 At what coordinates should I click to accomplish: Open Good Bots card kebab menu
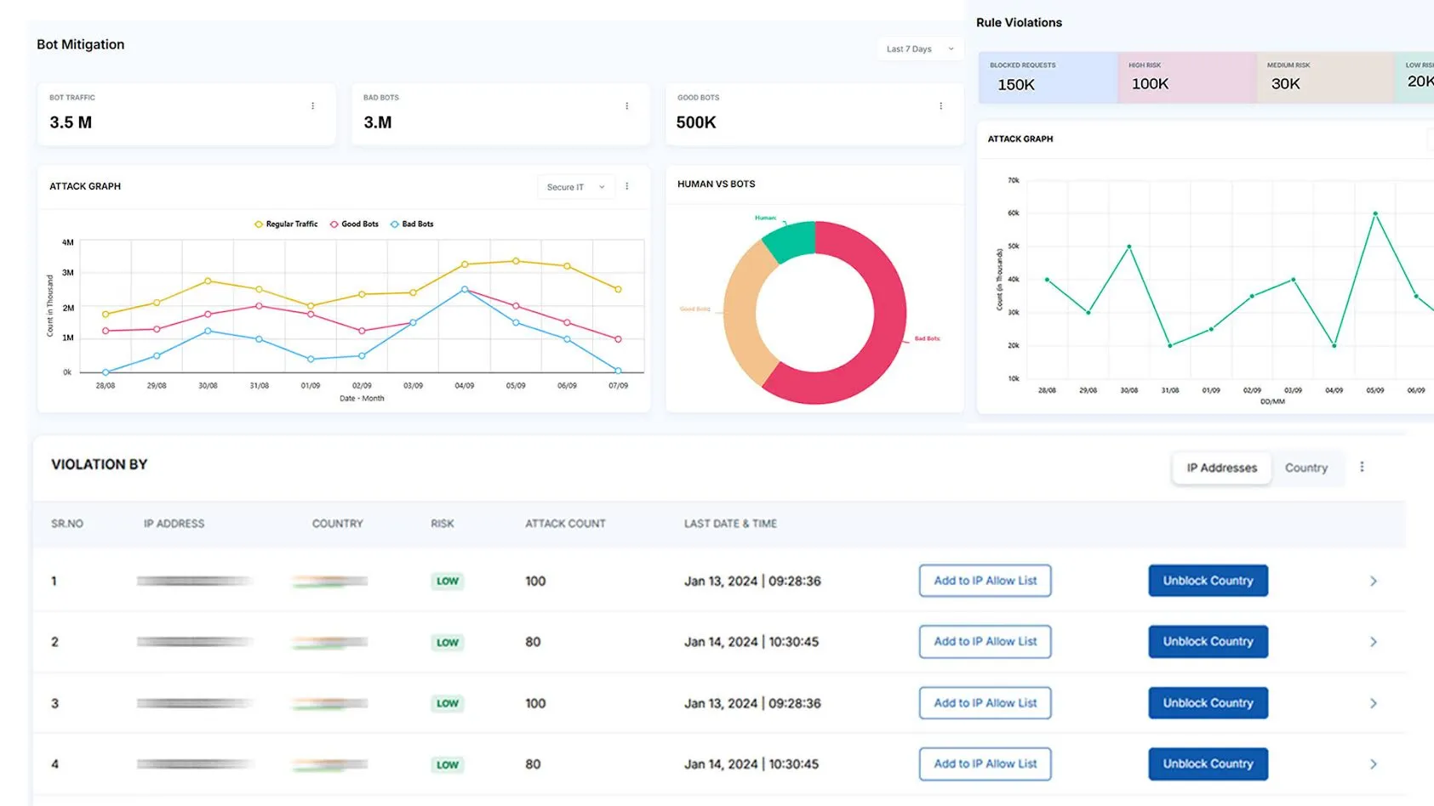[x=940, y=106]
